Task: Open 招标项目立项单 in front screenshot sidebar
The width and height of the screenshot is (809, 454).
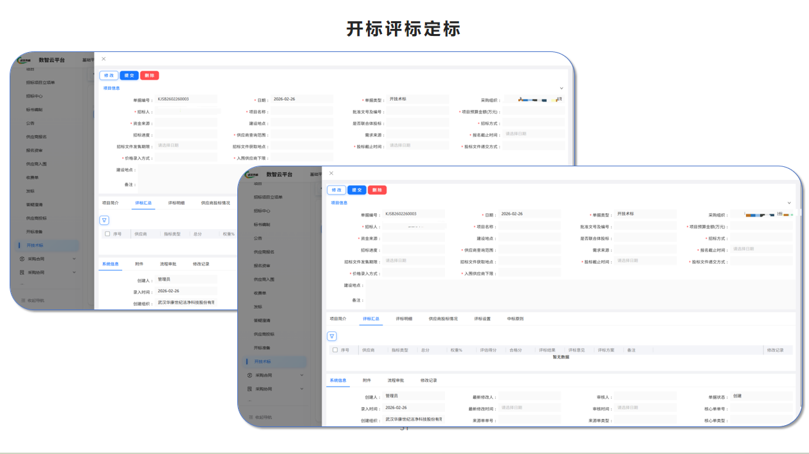Action: pos(268,197)
